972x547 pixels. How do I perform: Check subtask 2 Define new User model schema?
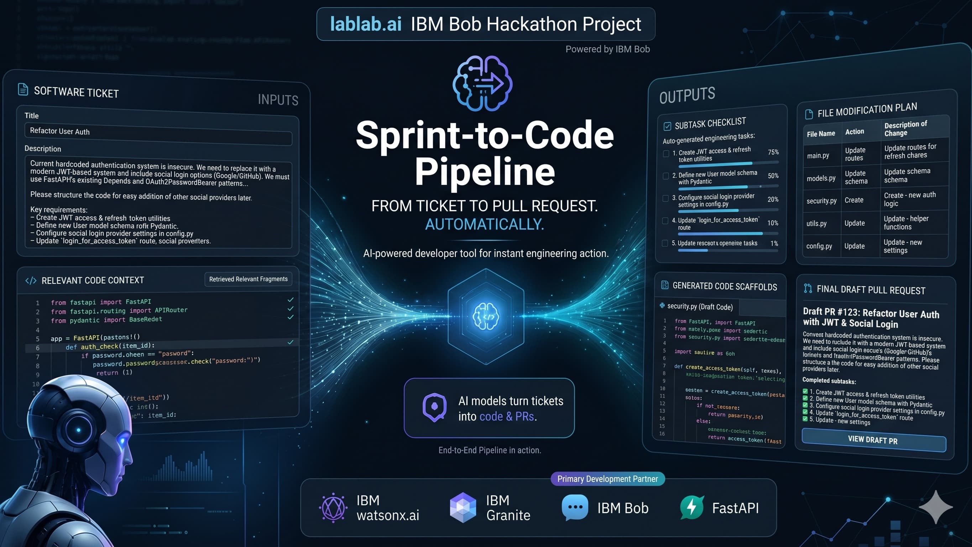666,176
